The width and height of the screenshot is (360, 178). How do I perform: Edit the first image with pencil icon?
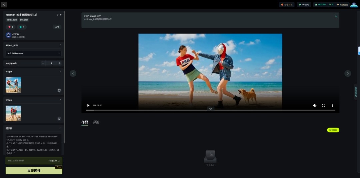point(59,90)
